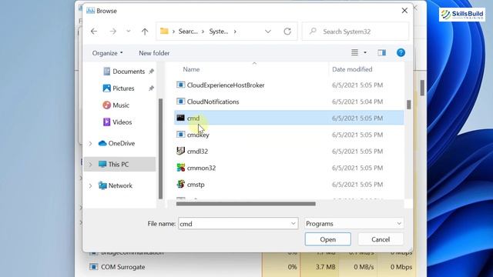Open the recent locations dropdown arrow
Image resolution: width=493 pixels, height=277 pixels.
(x=129, y=32)
